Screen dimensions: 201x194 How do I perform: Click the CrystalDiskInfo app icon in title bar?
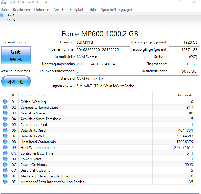(x=3, y=2)
